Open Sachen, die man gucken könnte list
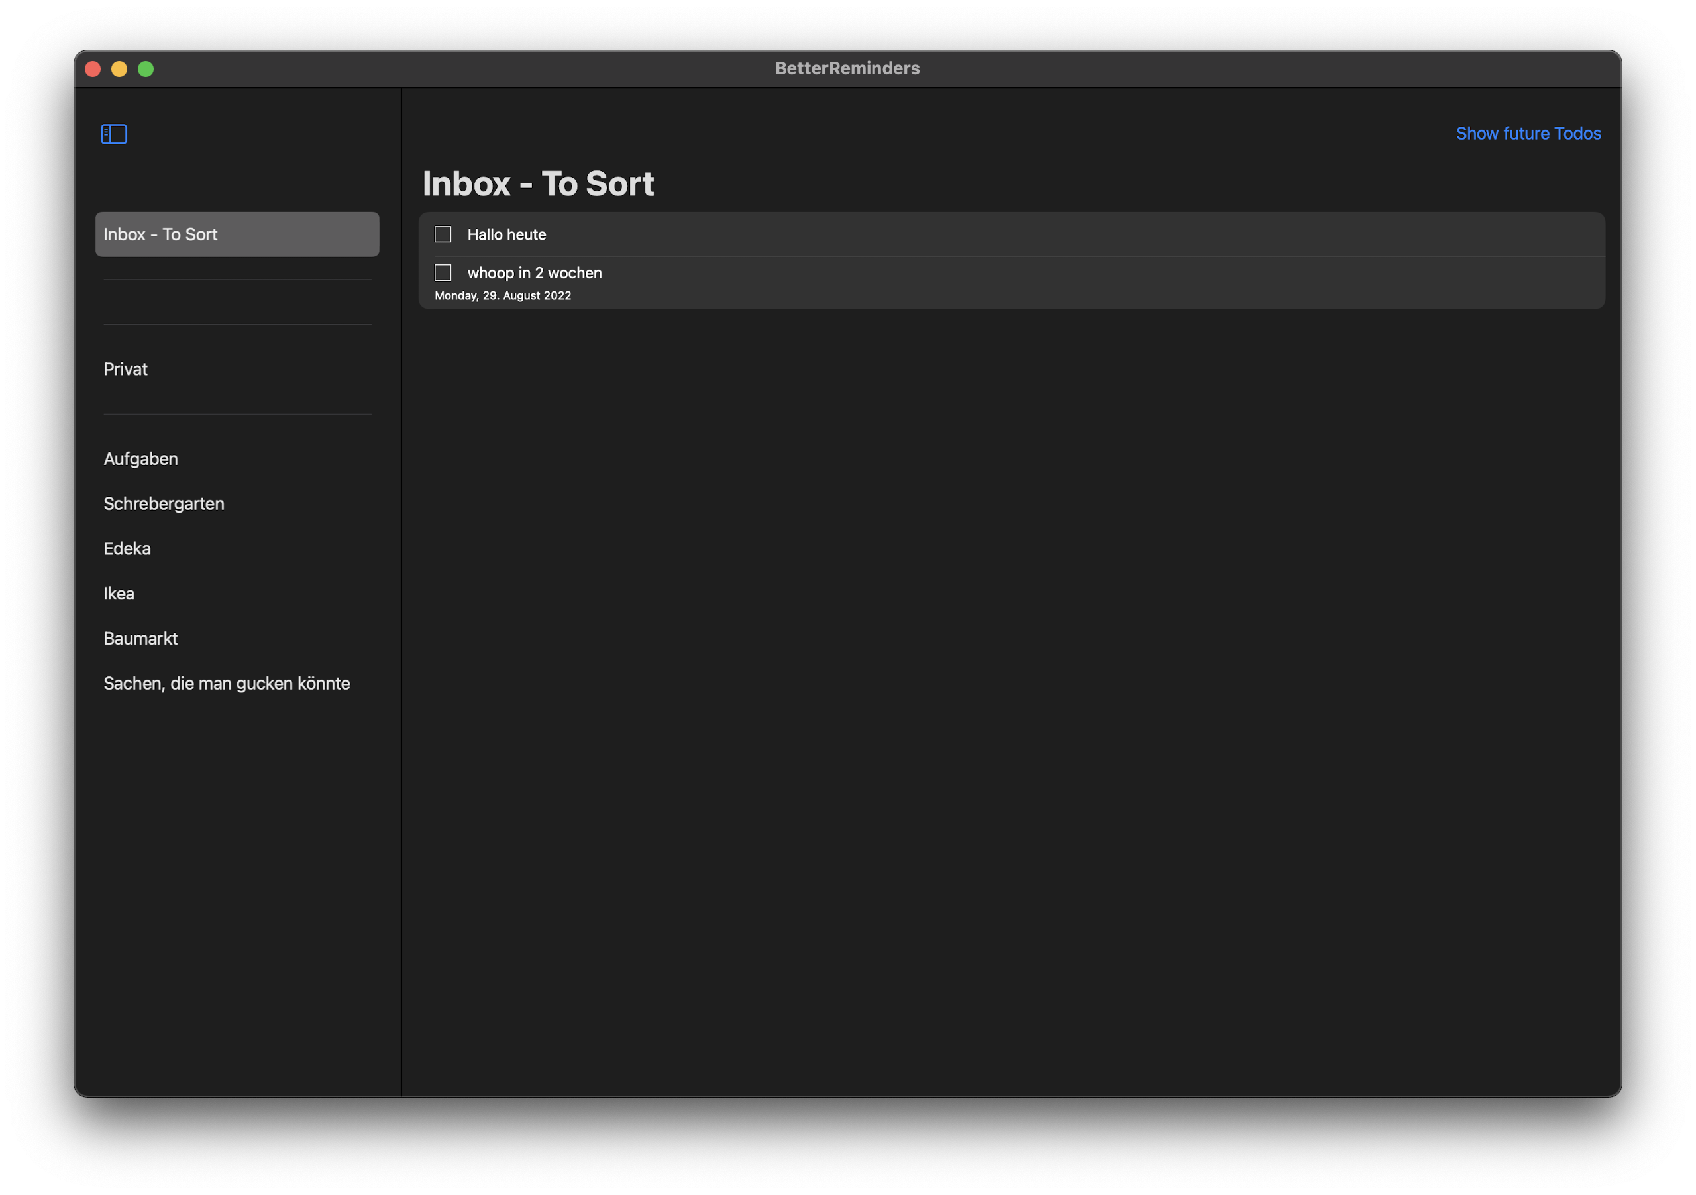 pyautogui.click(x=226, y=683)
